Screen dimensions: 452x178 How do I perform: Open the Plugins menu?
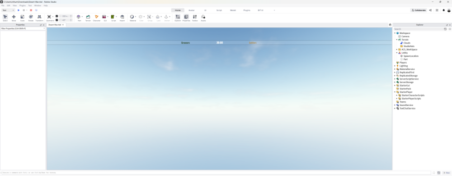(23, 5)
